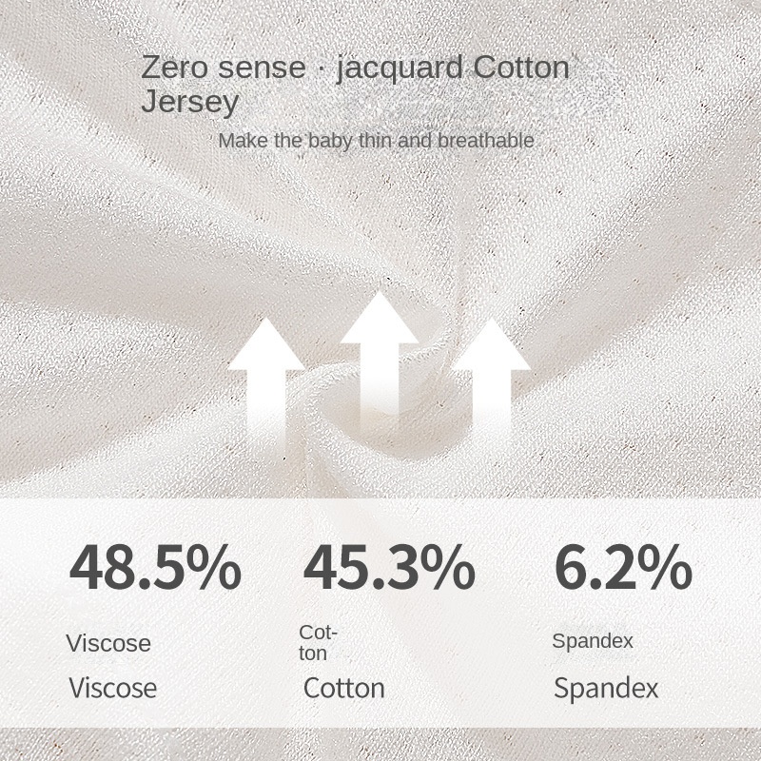Click subtitle "Make the baby thin and breathable"
Screen dimensions: 761x761
tap(376, 141)
